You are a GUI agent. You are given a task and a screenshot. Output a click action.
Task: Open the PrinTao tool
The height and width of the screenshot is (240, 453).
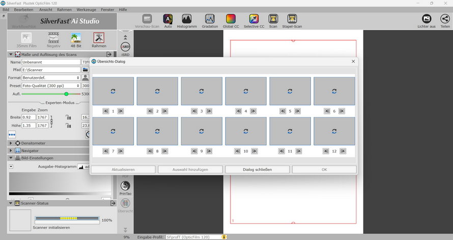(125, 187)
